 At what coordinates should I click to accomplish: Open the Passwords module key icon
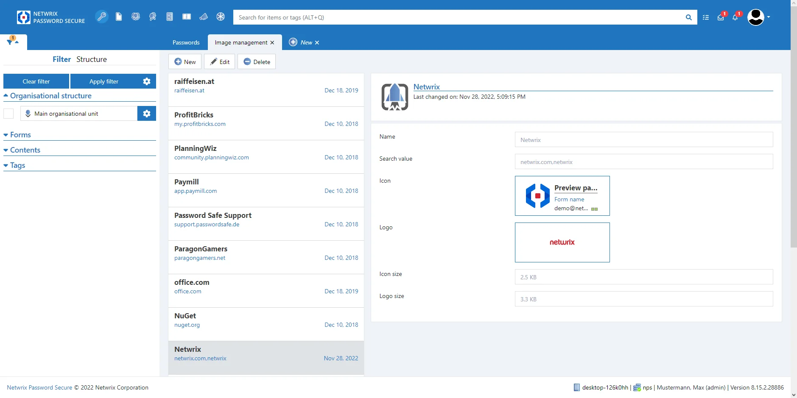click(x=102, y=17)
